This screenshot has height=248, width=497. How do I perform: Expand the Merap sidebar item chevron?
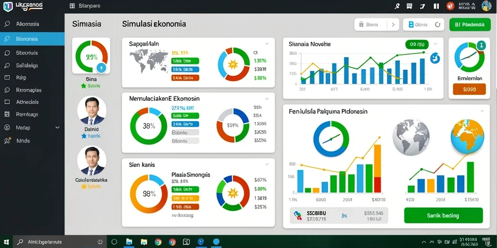click(x=57, y=127)
